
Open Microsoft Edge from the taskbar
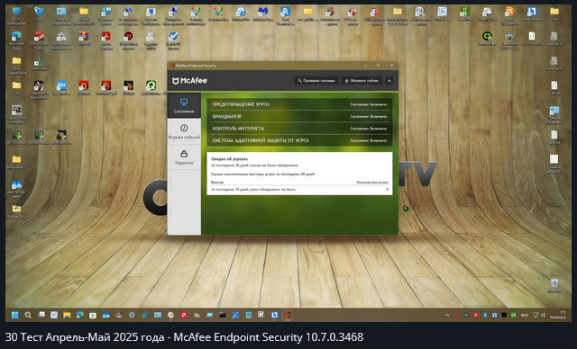click(x=80, y=315)
